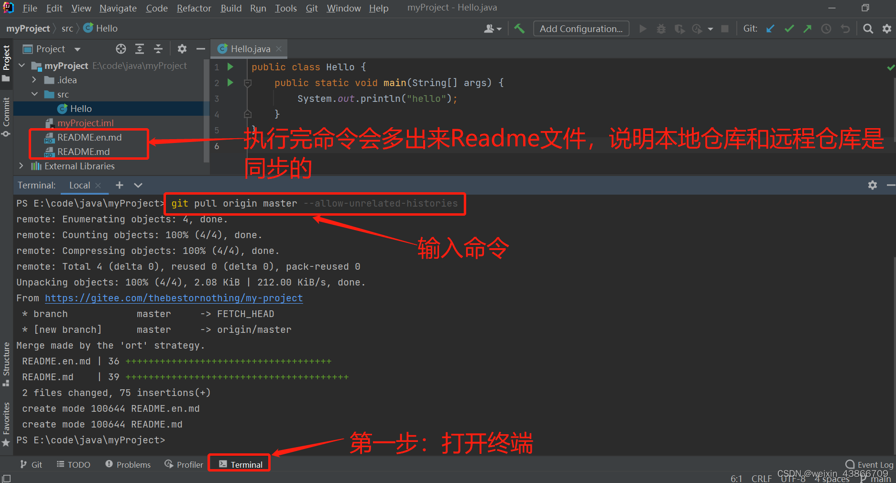Open Git Show History clock icon
This screenshot has width=896, height=483.
(x=826, y=29)
